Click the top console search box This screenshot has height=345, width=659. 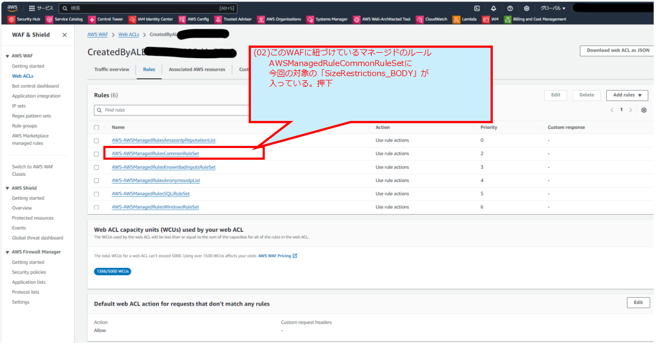coord(148,8)
